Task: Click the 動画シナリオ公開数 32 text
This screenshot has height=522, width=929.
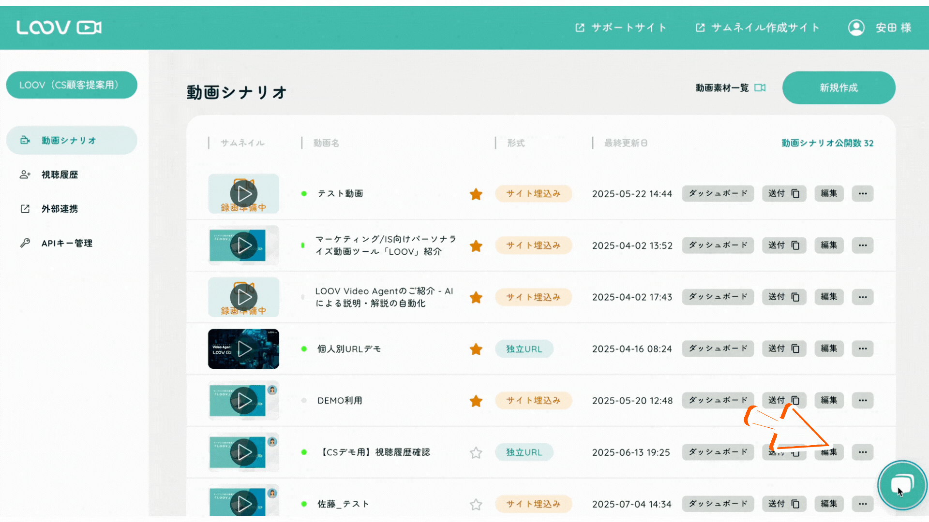Action: pyautogui.click(x=827, y=143)
